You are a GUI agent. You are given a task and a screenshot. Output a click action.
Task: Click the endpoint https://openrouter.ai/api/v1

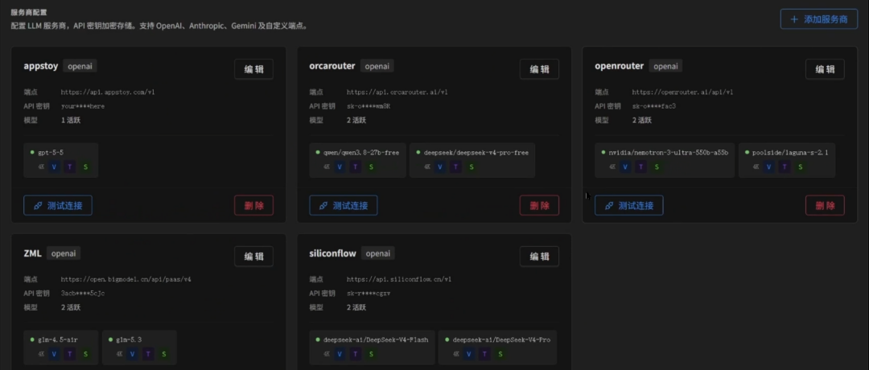point(683,92)
